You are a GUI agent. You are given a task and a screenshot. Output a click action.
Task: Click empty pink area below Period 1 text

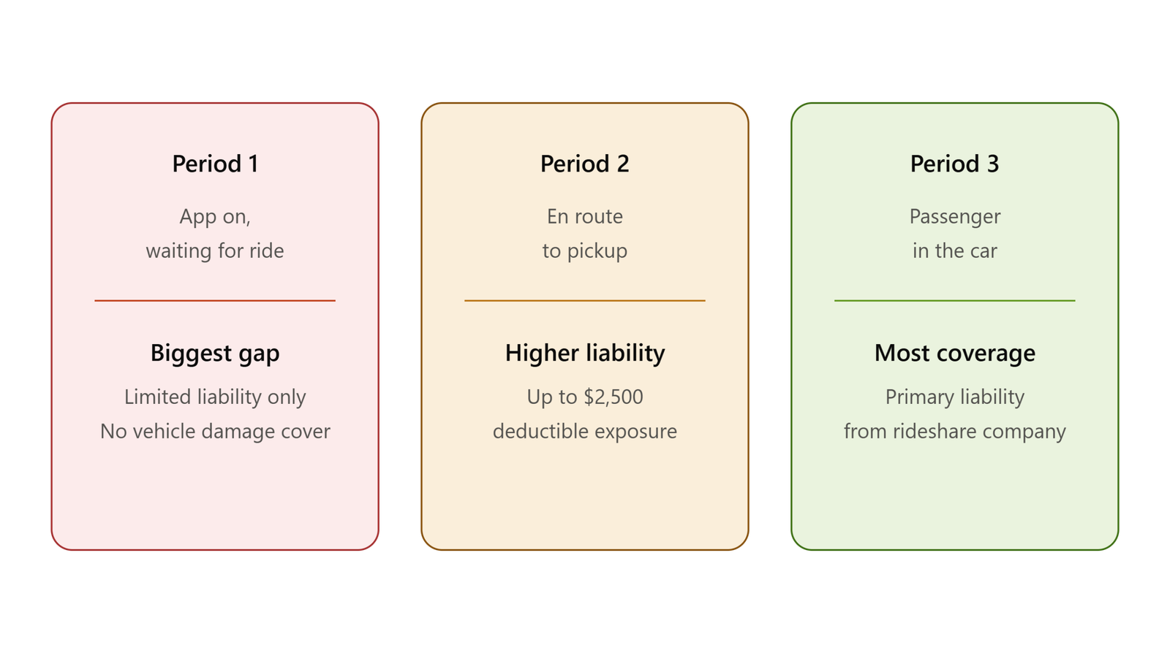[x=215, y=497]
